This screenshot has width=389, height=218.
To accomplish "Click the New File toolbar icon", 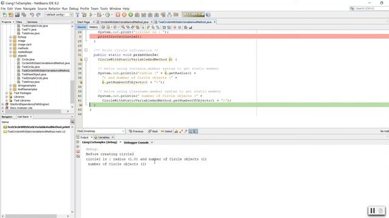I will coord(5,15).
